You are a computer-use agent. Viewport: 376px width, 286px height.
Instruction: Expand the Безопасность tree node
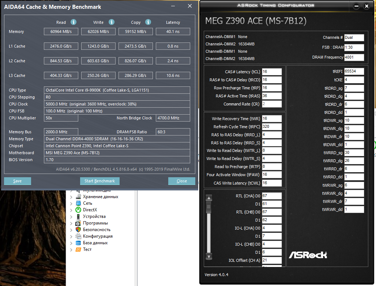click(71, 230)
